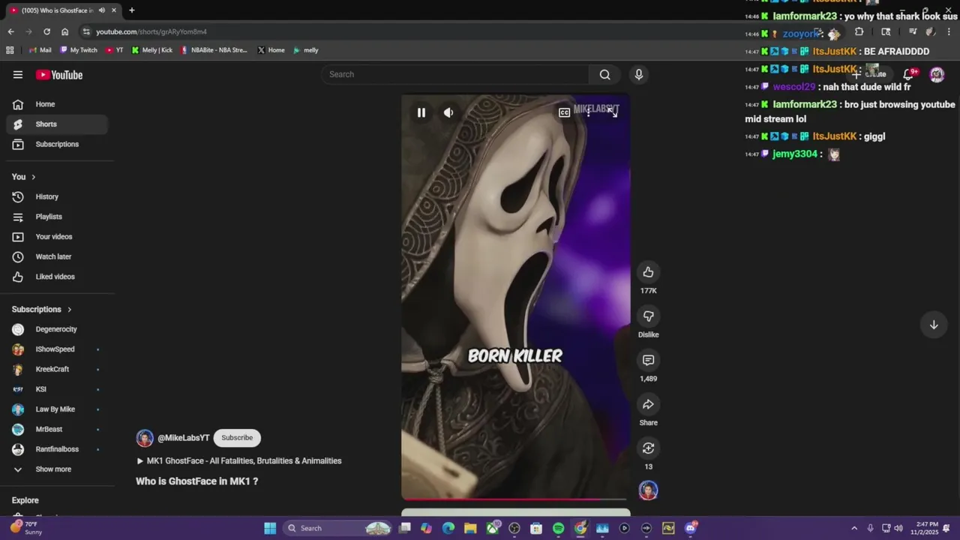Open the Melly | Kick bookmark
Screen dimensions: 960x540
point(152,50)
